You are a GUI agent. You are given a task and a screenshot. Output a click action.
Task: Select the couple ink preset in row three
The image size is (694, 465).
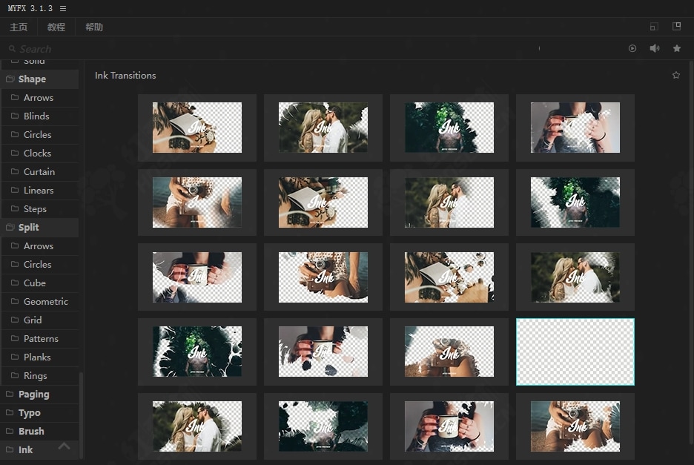click(575, 277)
